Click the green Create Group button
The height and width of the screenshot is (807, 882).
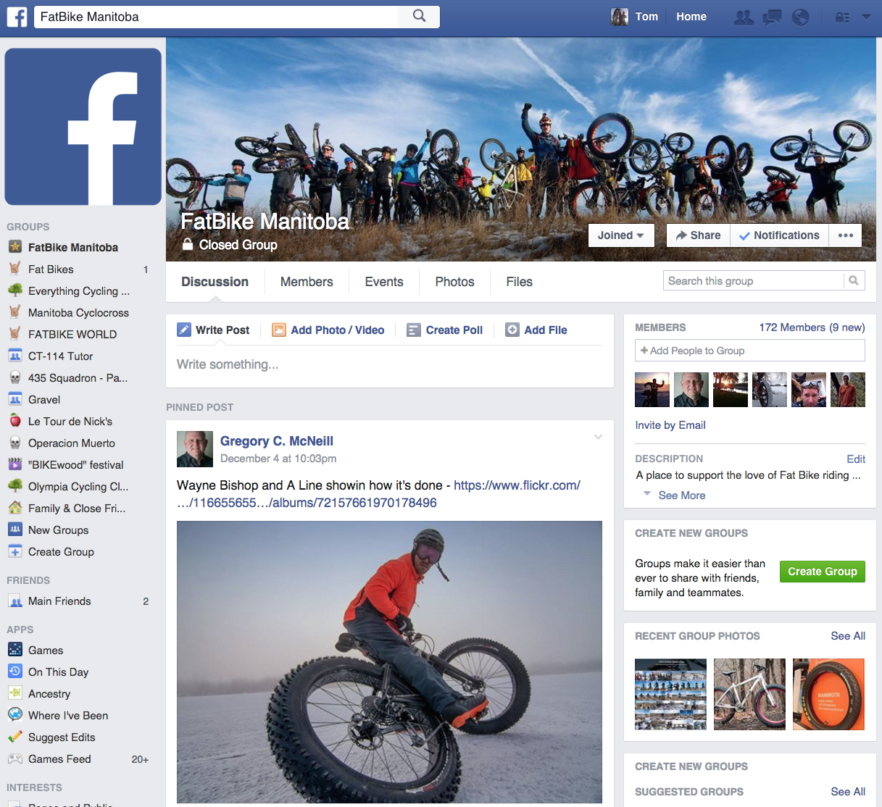pyautogui.click(x=822, y=572)
